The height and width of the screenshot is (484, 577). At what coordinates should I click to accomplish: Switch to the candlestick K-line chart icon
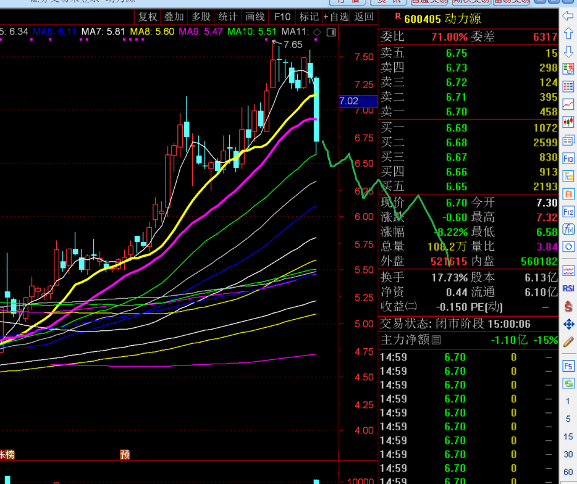click(x=568, y=122)
